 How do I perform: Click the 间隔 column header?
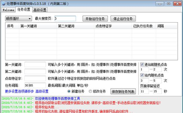point(167,26)
